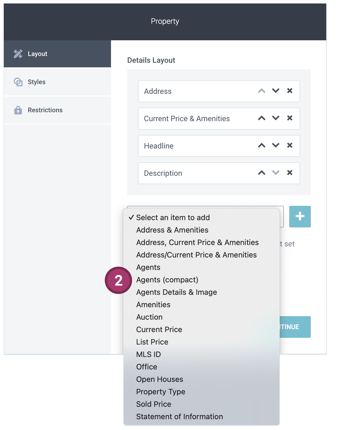340x430 pixels.
Task: Remove the Address row
Action: pyautogui.click(x=289, y=91)
